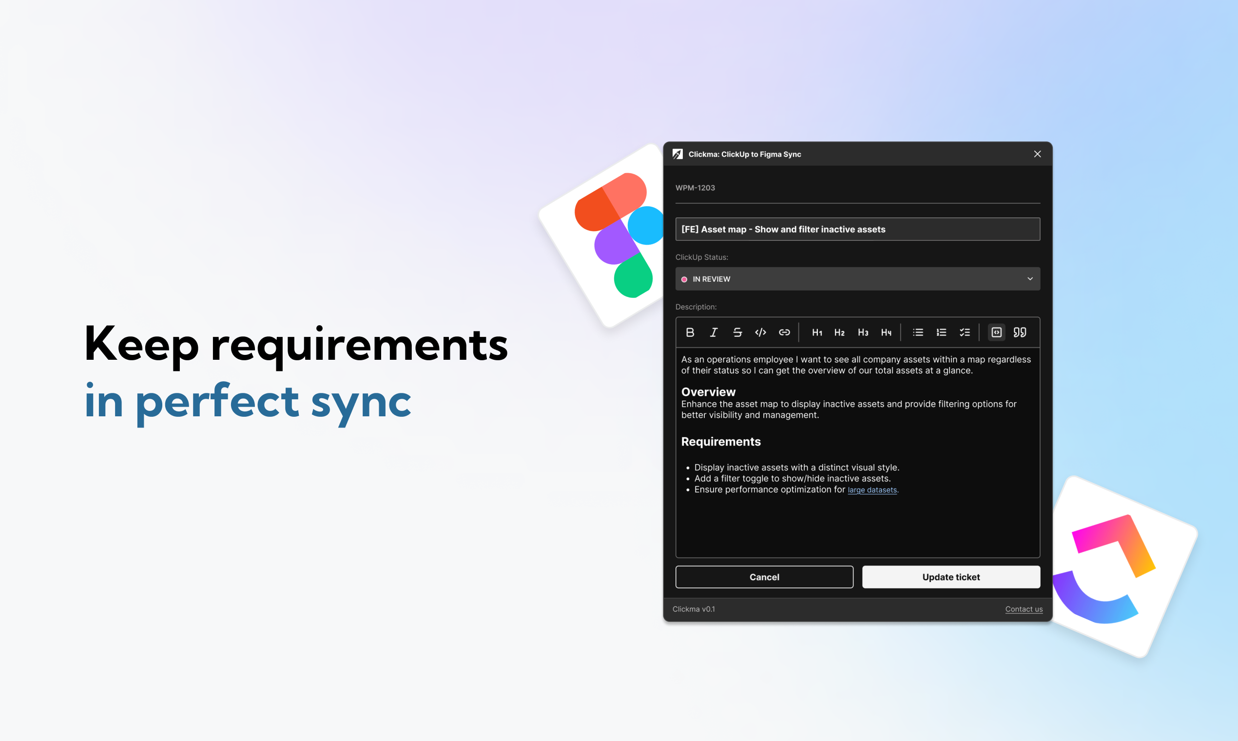Apply Heading 1 style
The image size is (1238, 741).
tap(817, 332)
